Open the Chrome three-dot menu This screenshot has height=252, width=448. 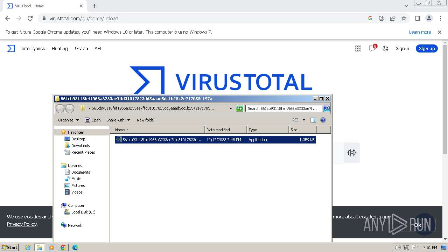tap(440, 18)
